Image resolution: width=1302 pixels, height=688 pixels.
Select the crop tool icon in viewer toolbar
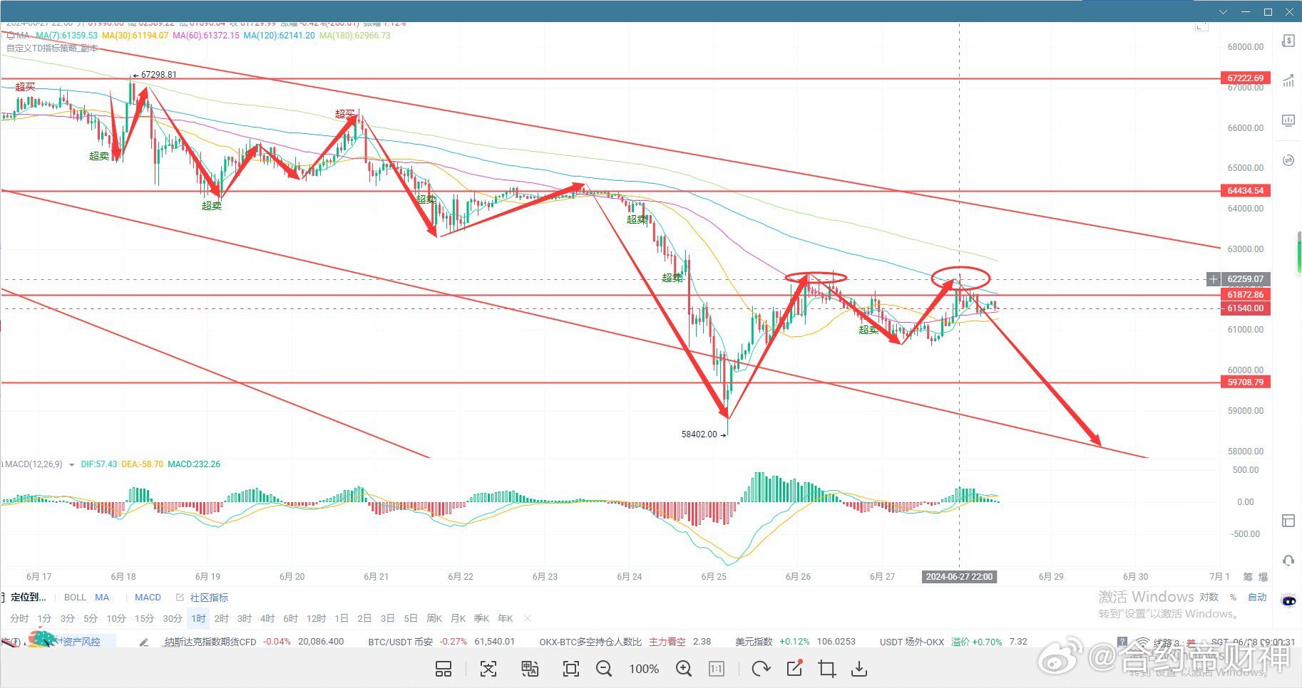tap(827, 669)
